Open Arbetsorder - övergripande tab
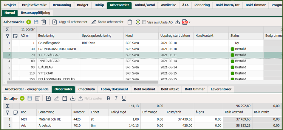This screenshot has height=130, width=283. tap(27, 89)
